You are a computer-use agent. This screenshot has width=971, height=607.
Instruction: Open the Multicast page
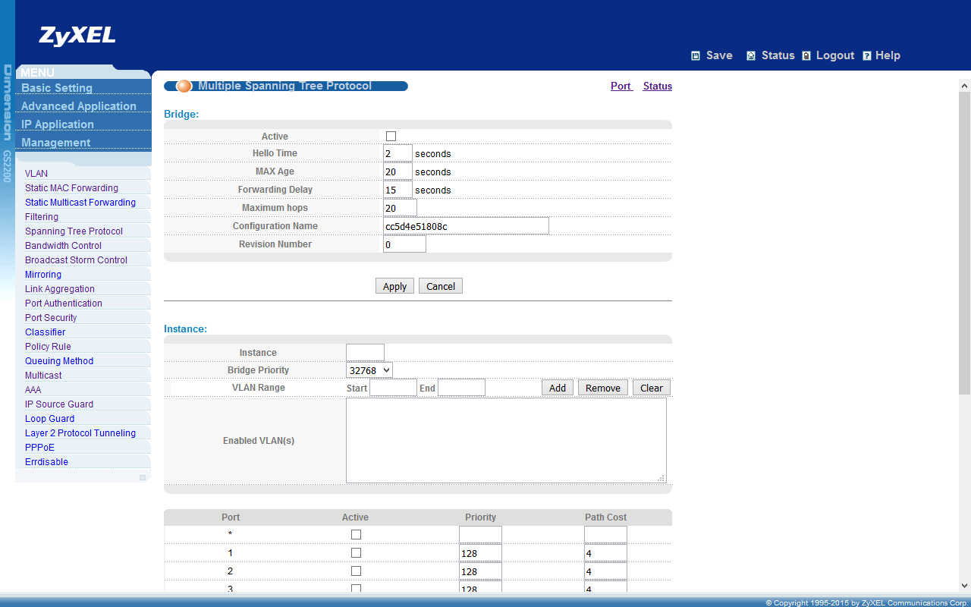pyautogui.click(x=43, y=376)
